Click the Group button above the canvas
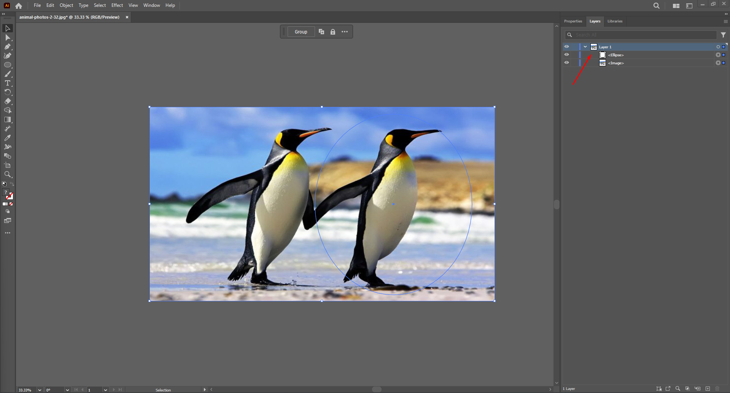The image size is (730, 393). (301, 32)
